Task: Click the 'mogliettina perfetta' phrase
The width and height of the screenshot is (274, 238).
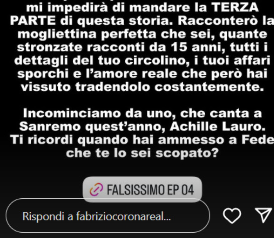Action: pos(87,34)
